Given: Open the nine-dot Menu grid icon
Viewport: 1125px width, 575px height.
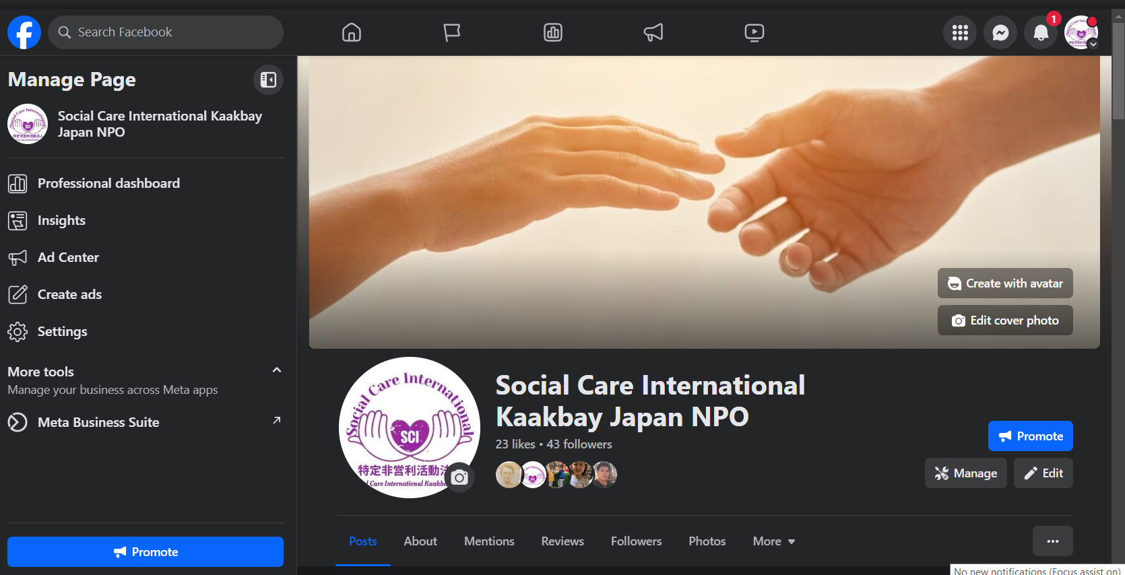Looking at the screenshot, I should click(960, 32).
